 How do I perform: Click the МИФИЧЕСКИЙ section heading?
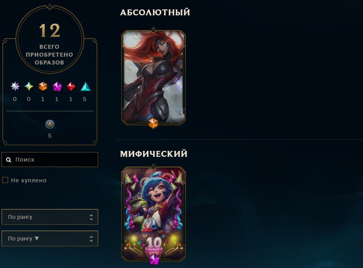154,154
